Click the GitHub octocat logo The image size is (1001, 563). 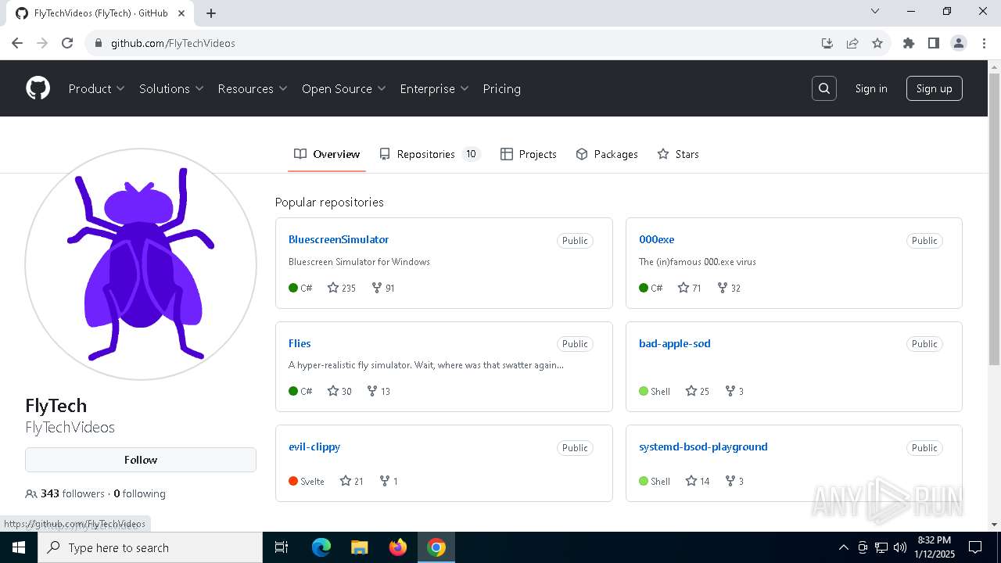[x=38, y=88]
